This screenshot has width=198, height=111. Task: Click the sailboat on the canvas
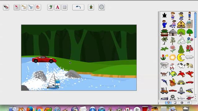[x=54, y=81]
